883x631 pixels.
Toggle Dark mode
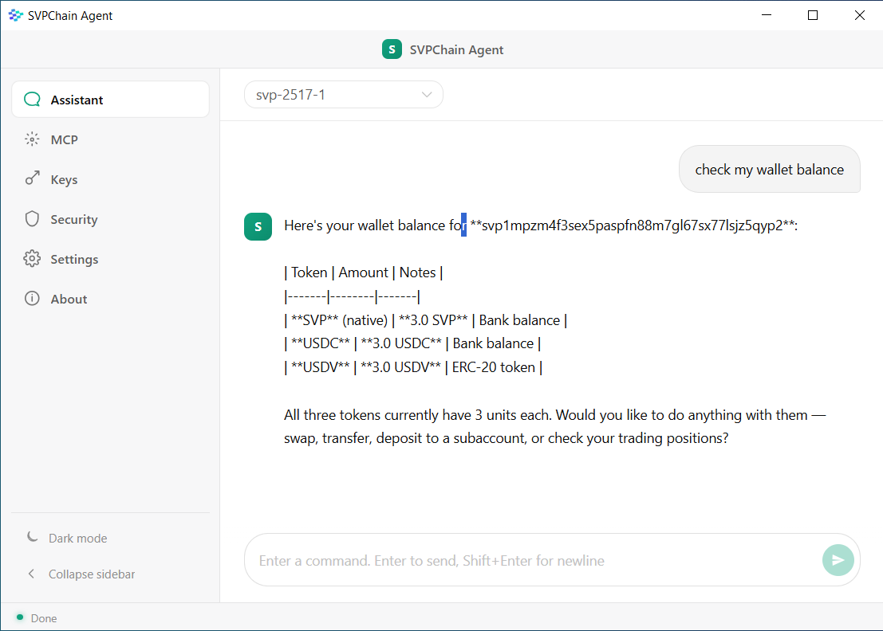110,539
